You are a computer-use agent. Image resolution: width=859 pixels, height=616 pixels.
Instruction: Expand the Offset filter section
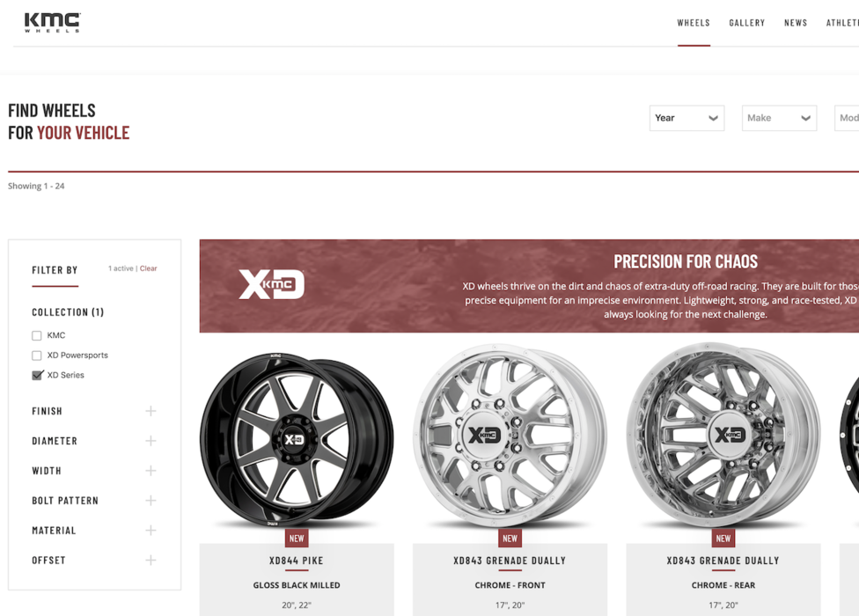click(93, 561)
